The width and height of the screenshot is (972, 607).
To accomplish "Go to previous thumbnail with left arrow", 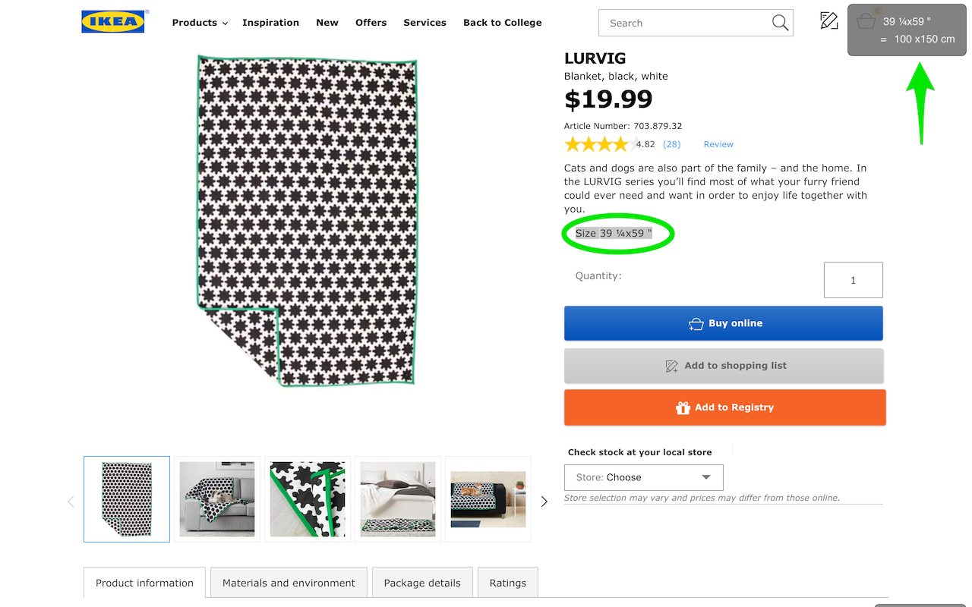I will point(71,502).
